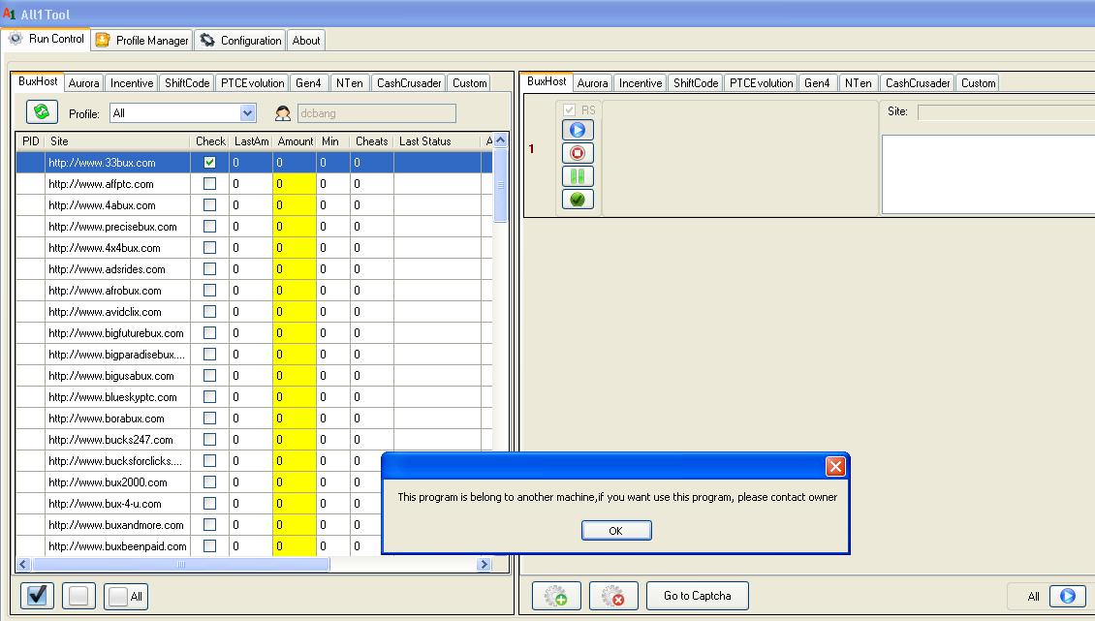Click the Go to Captcha button
The image size is (1095, 621).
698,596
